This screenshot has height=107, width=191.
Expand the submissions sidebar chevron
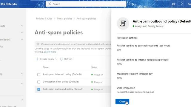pos(22,40)
